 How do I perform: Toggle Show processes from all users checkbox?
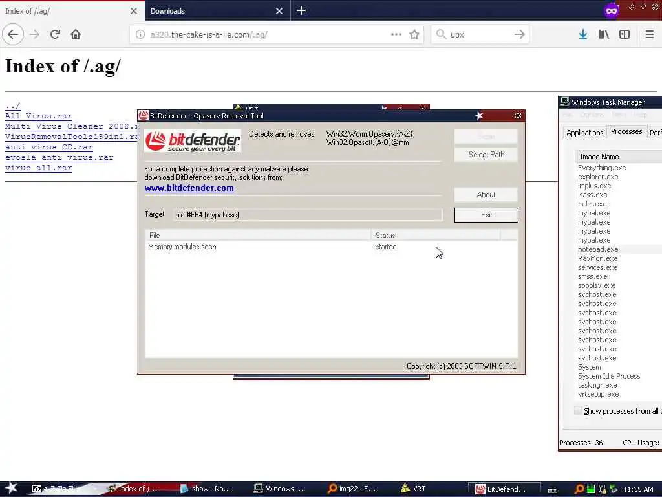pyautogui.click(x=578, y=410)
